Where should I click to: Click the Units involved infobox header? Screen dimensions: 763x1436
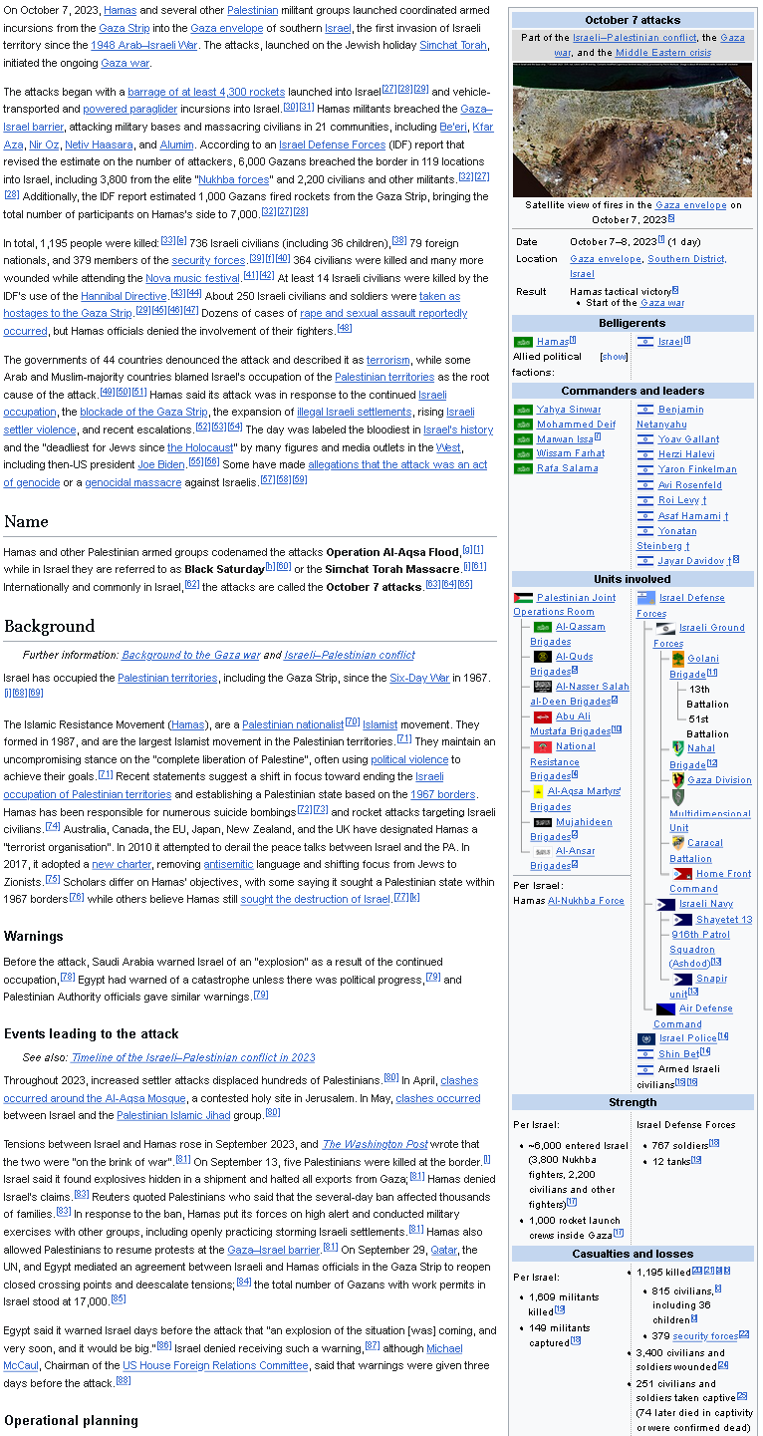[634, 579]
